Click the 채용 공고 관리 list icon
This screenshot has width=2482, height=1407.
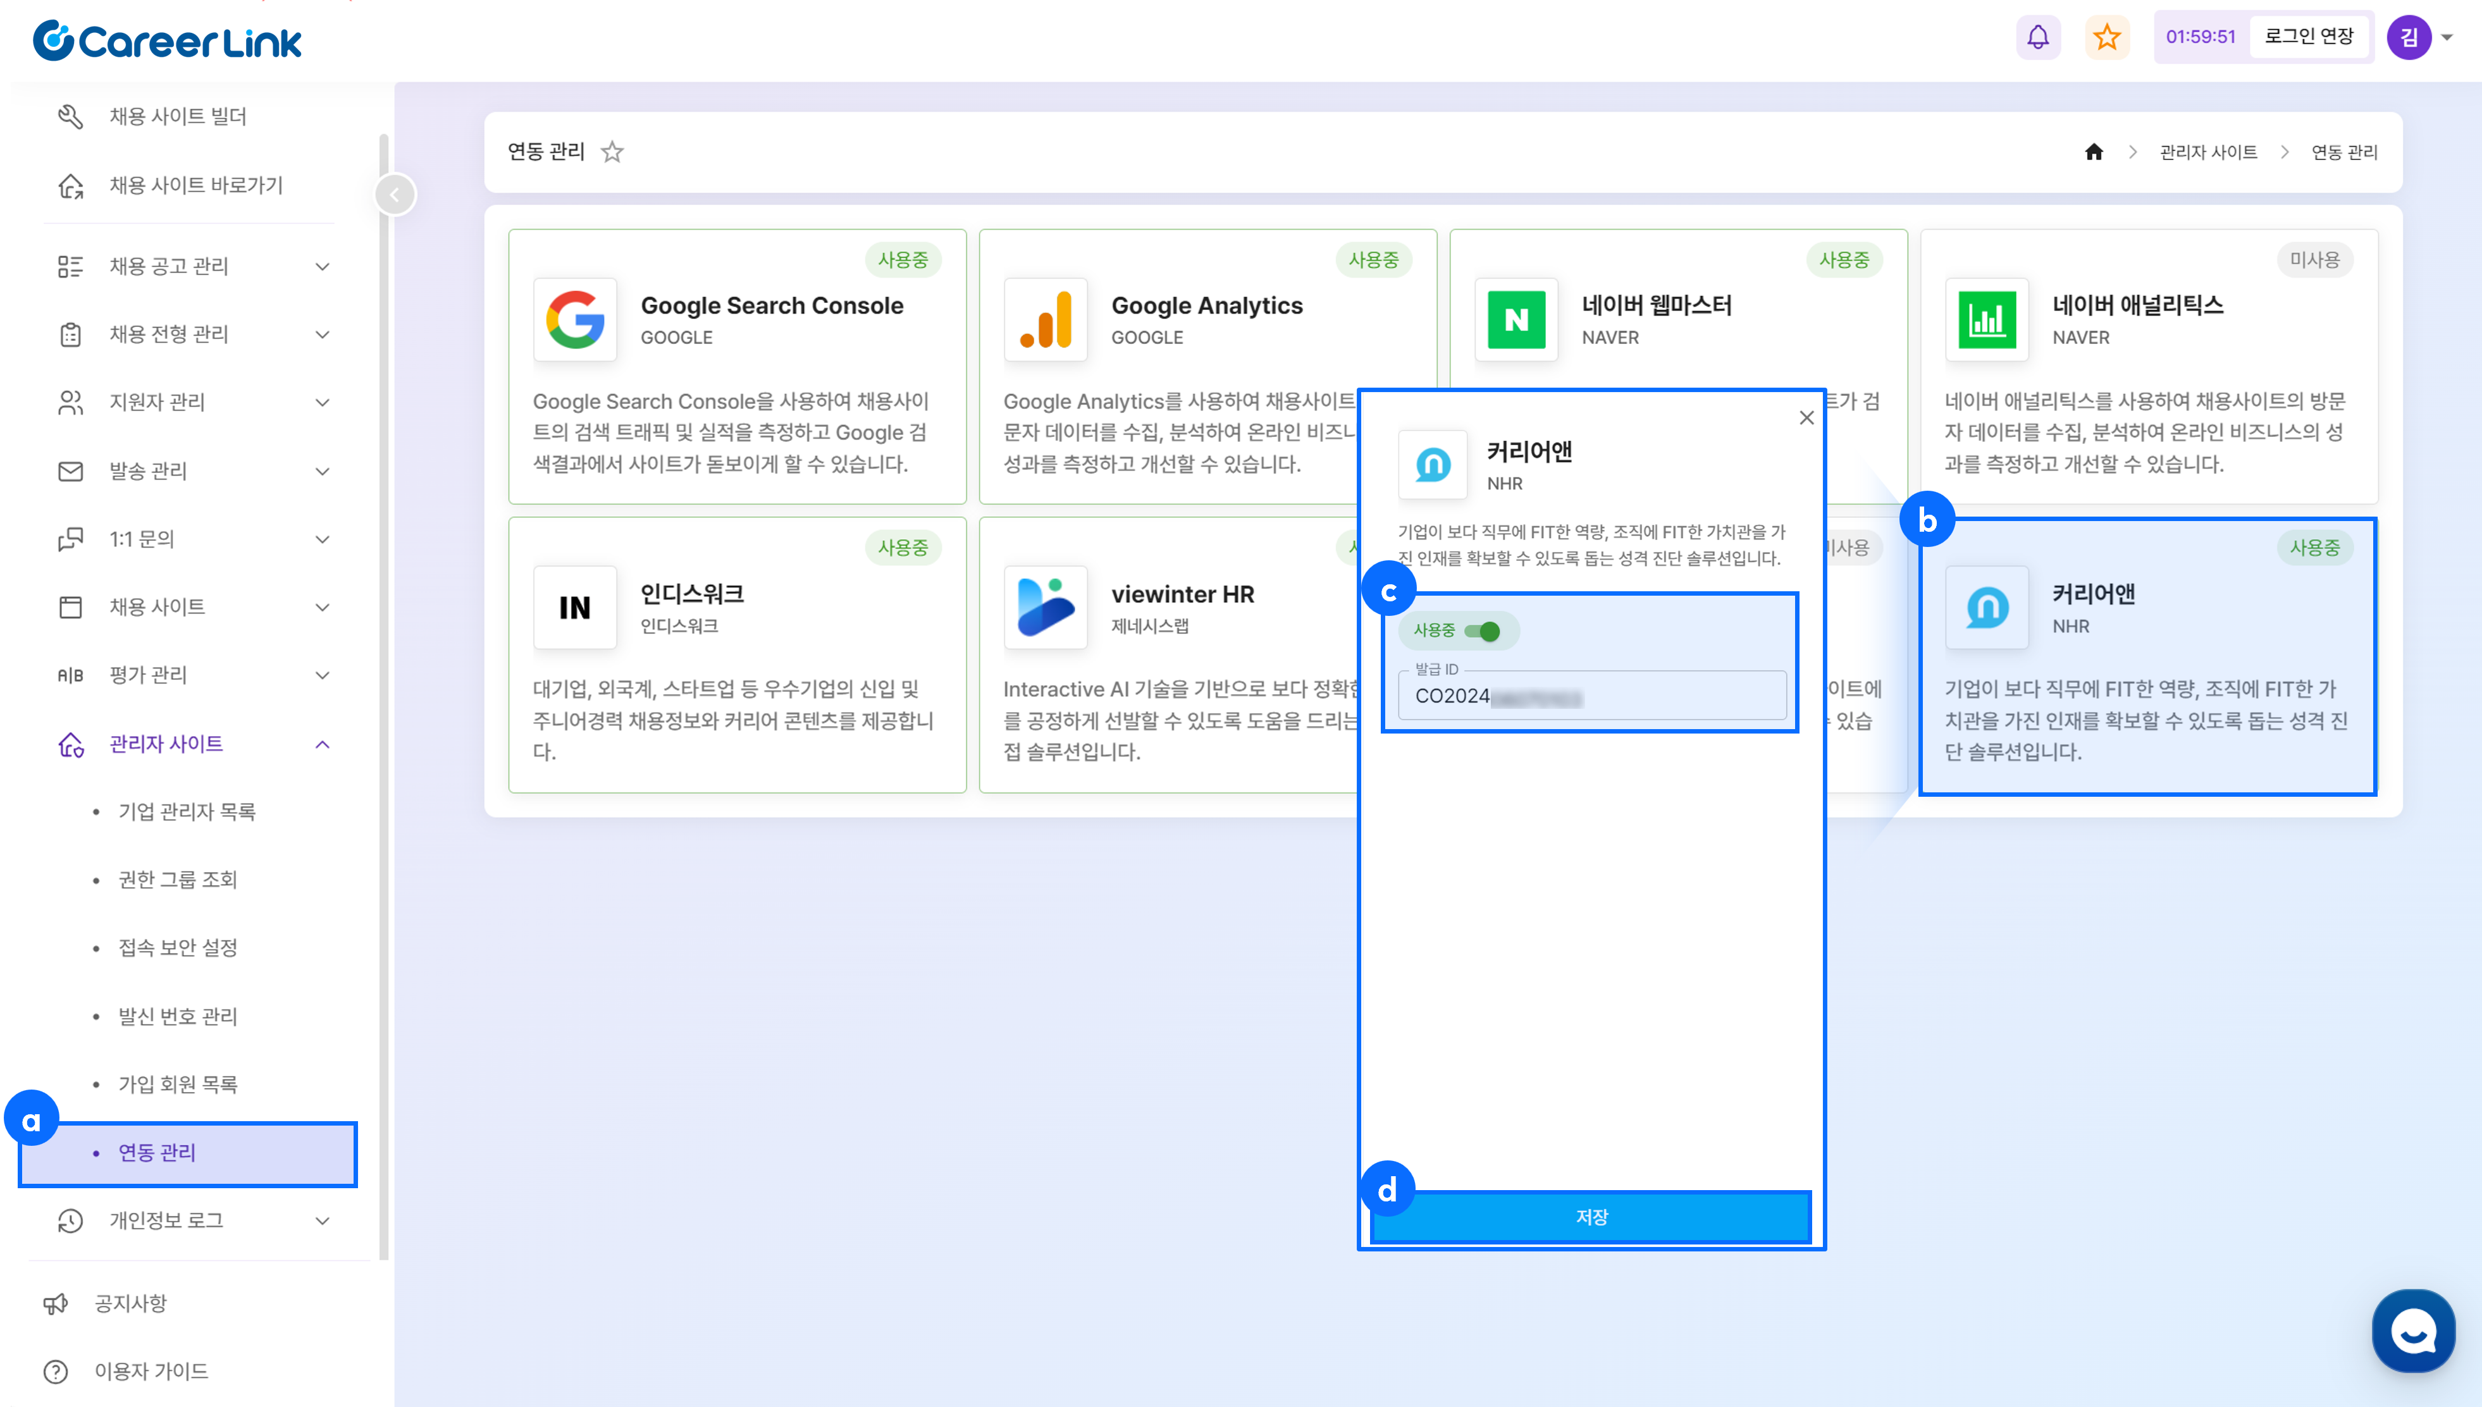coord(71,266)
